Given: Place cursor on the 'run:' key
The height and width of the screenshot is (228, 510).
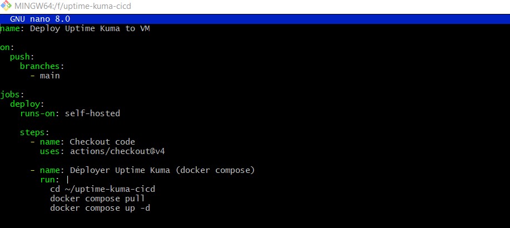Looking at the screenshot, I should [49, 180].
